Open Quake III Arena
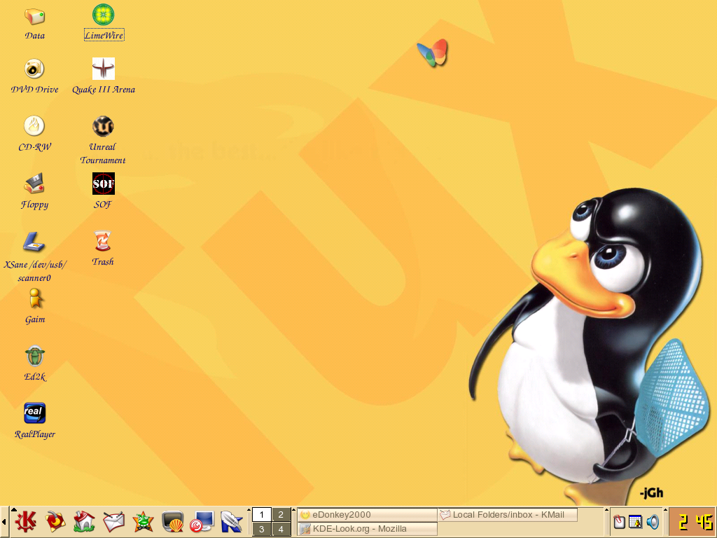The width and height of the screenshot is (717, 538). tap(104, 69)
